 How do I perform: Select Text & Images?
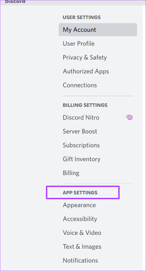coord(98,247)
